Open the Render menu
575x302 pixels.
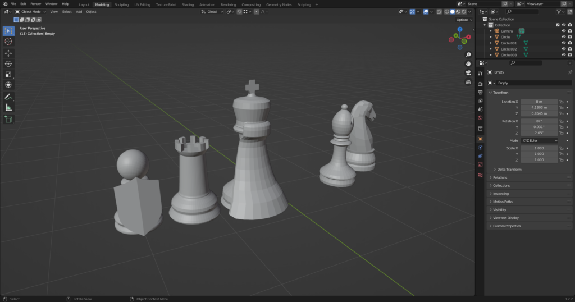click(35, 4)
